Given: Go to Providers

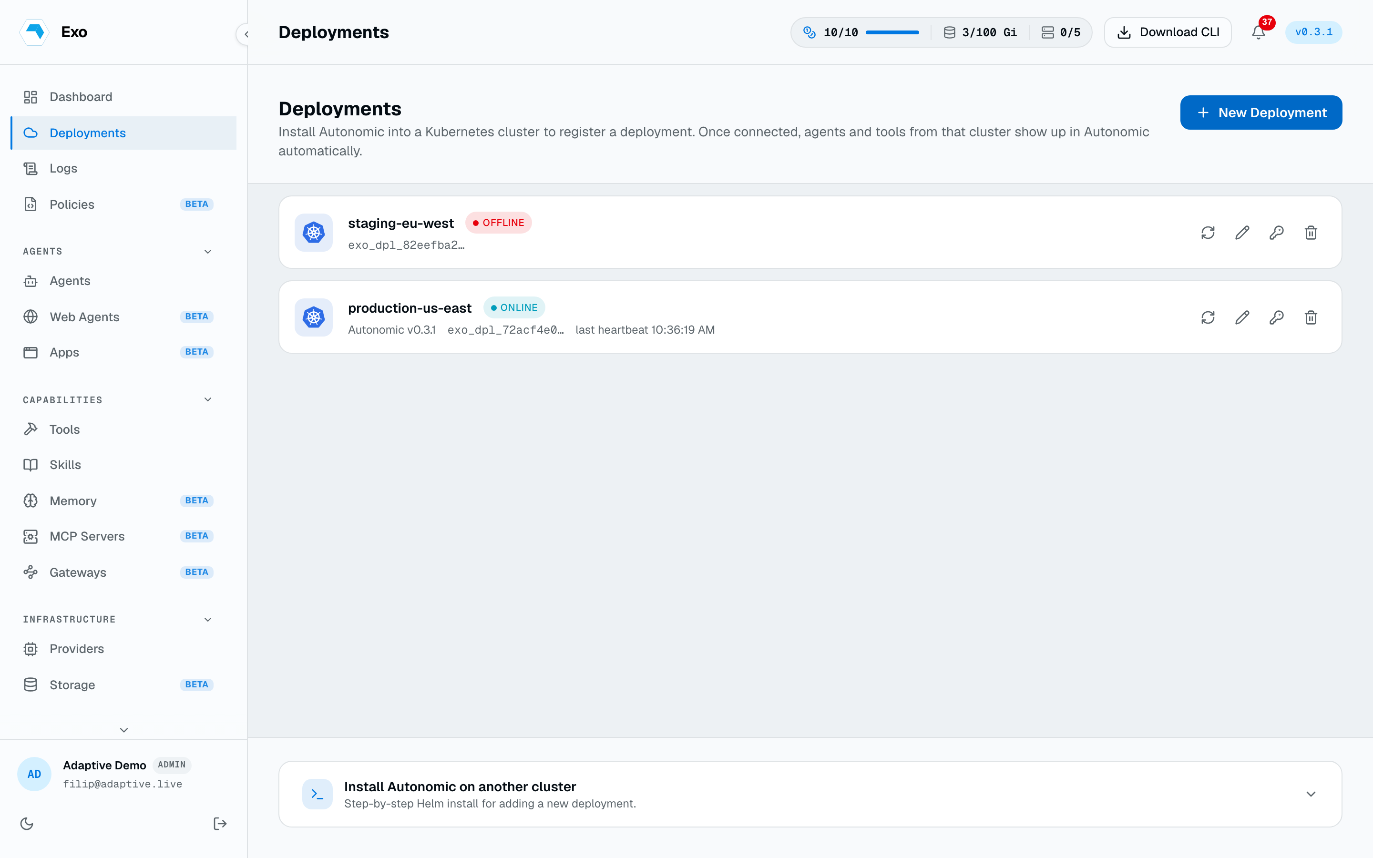Looking at the screenshot, I should [x=123, y=649].
